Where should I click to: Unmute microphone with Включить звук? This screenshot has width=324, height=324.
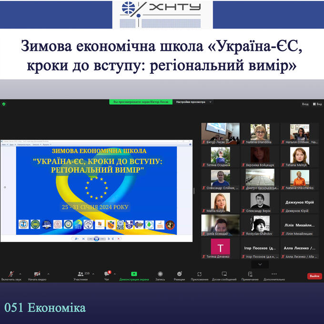pyautogui.click(x=10, y=275)
